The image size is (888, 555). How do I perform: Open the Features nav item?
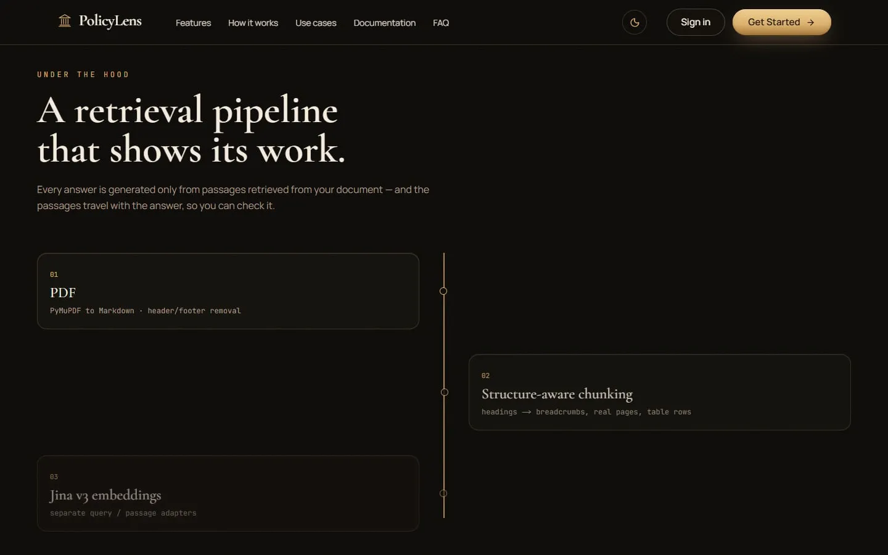(x=193, y=23)
